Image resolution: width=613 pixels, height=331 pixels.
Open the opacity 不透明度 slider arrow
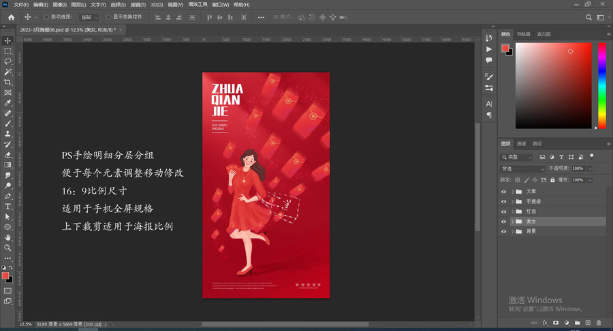(590, 169)
